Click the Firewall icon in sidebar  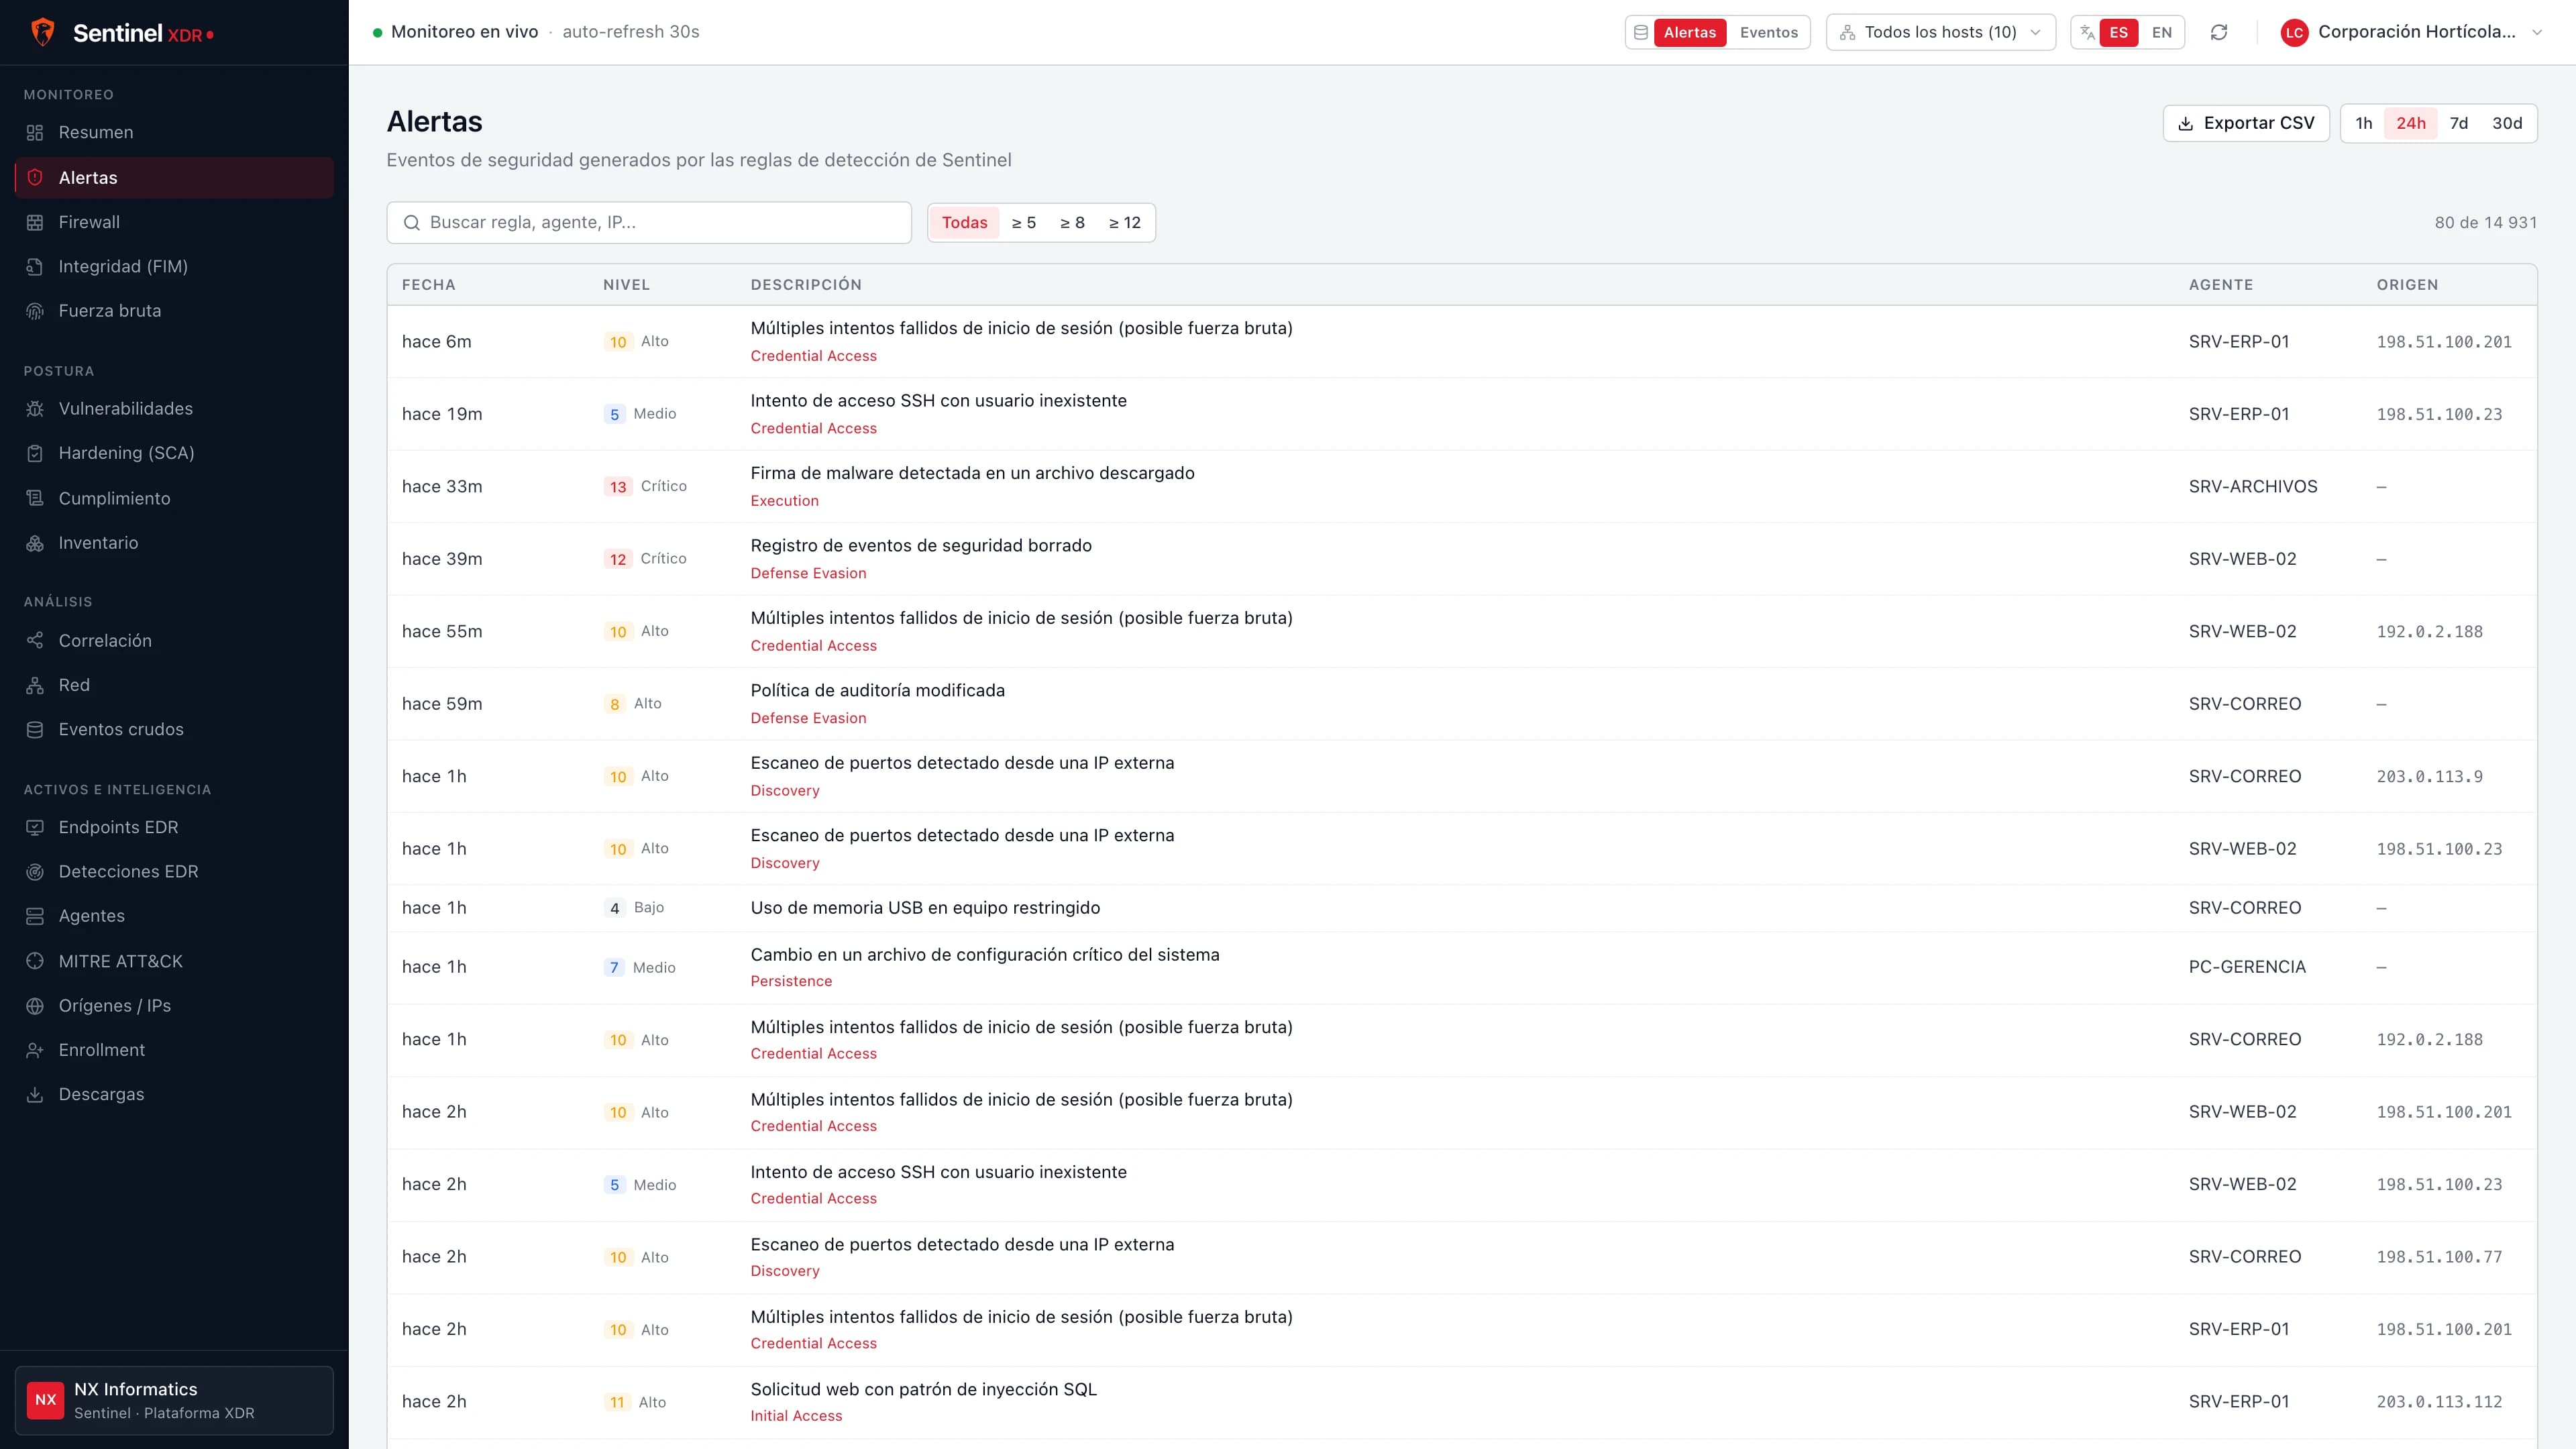coord(35,222)
